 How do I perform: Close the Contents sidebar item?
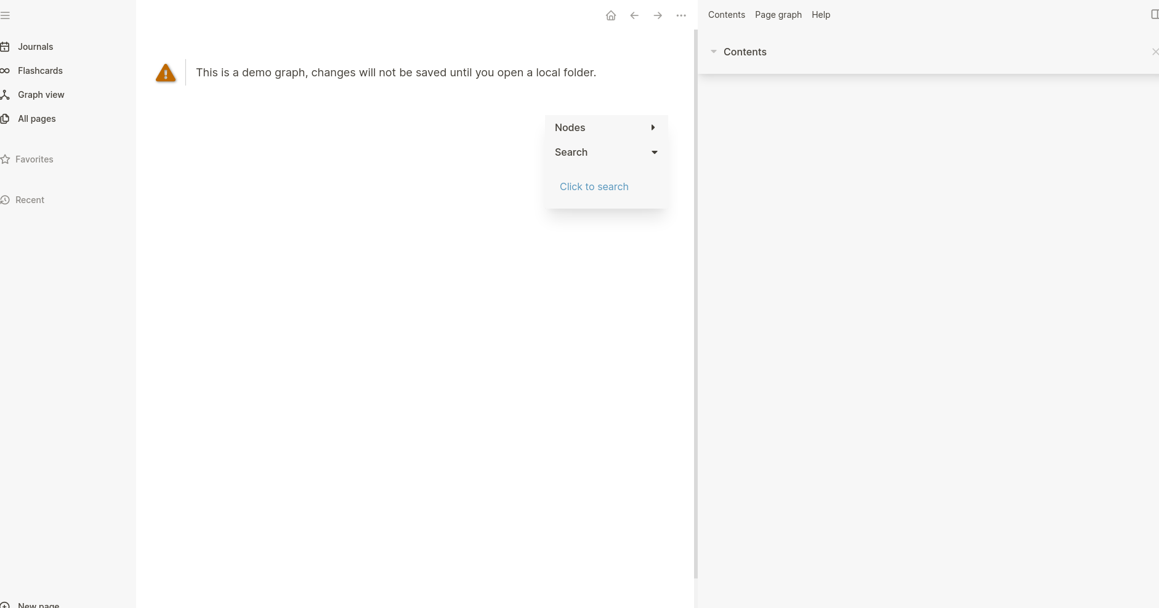pyautogui.click(x=1155, y=52)
